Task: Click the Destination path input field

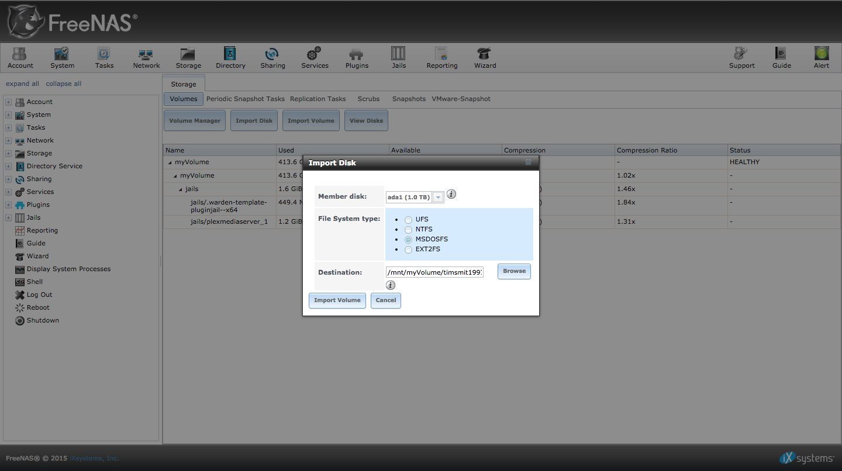Action: (x=434, y=272)
